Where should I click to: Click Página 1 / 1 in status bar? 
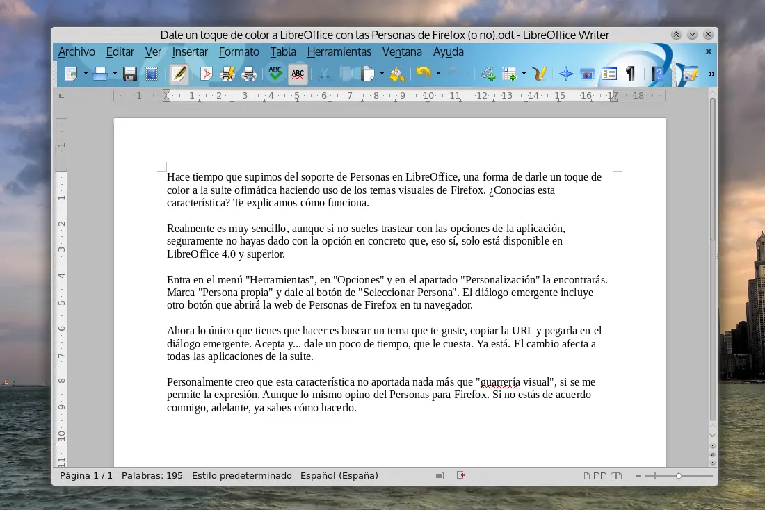[86, 475]
